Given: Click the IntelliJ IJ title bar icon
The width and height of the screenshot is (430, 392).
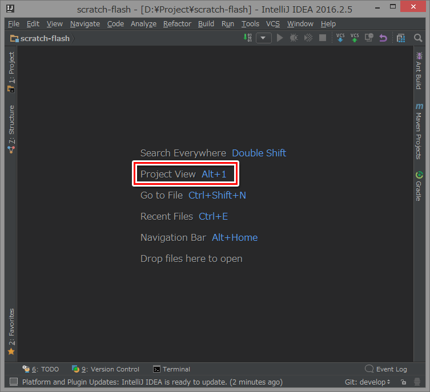Looking at the screenshot, I should click(x=10, y=9).
